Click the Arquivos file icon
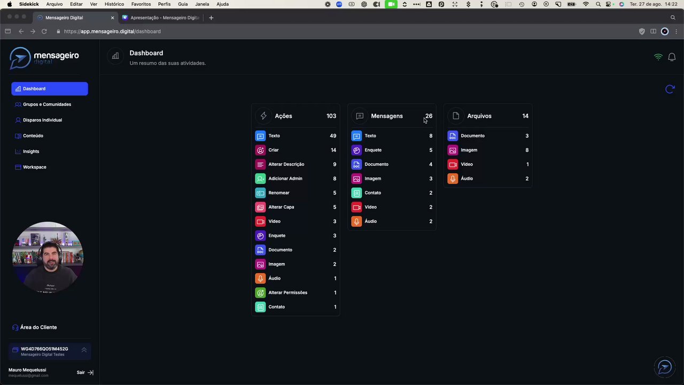The height and width of the screenshot is (385, 684). pos(456,116)
